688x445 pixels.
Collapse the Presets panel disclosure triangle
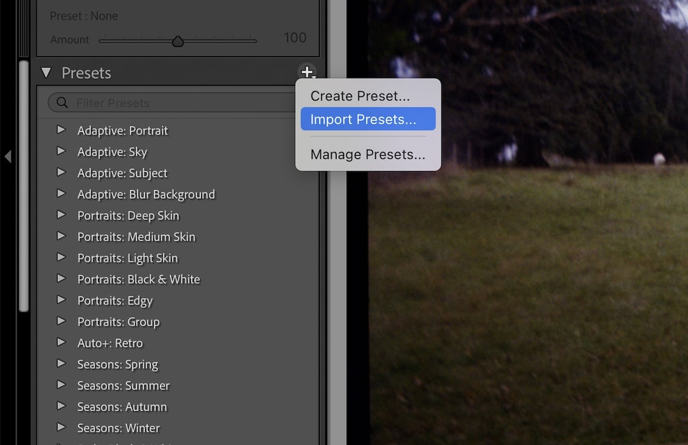pos(46,73)
